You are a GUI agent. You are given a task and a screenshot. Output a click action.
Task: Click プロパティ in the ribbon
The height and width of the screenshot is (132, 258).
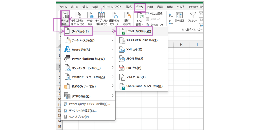[153, 19]
